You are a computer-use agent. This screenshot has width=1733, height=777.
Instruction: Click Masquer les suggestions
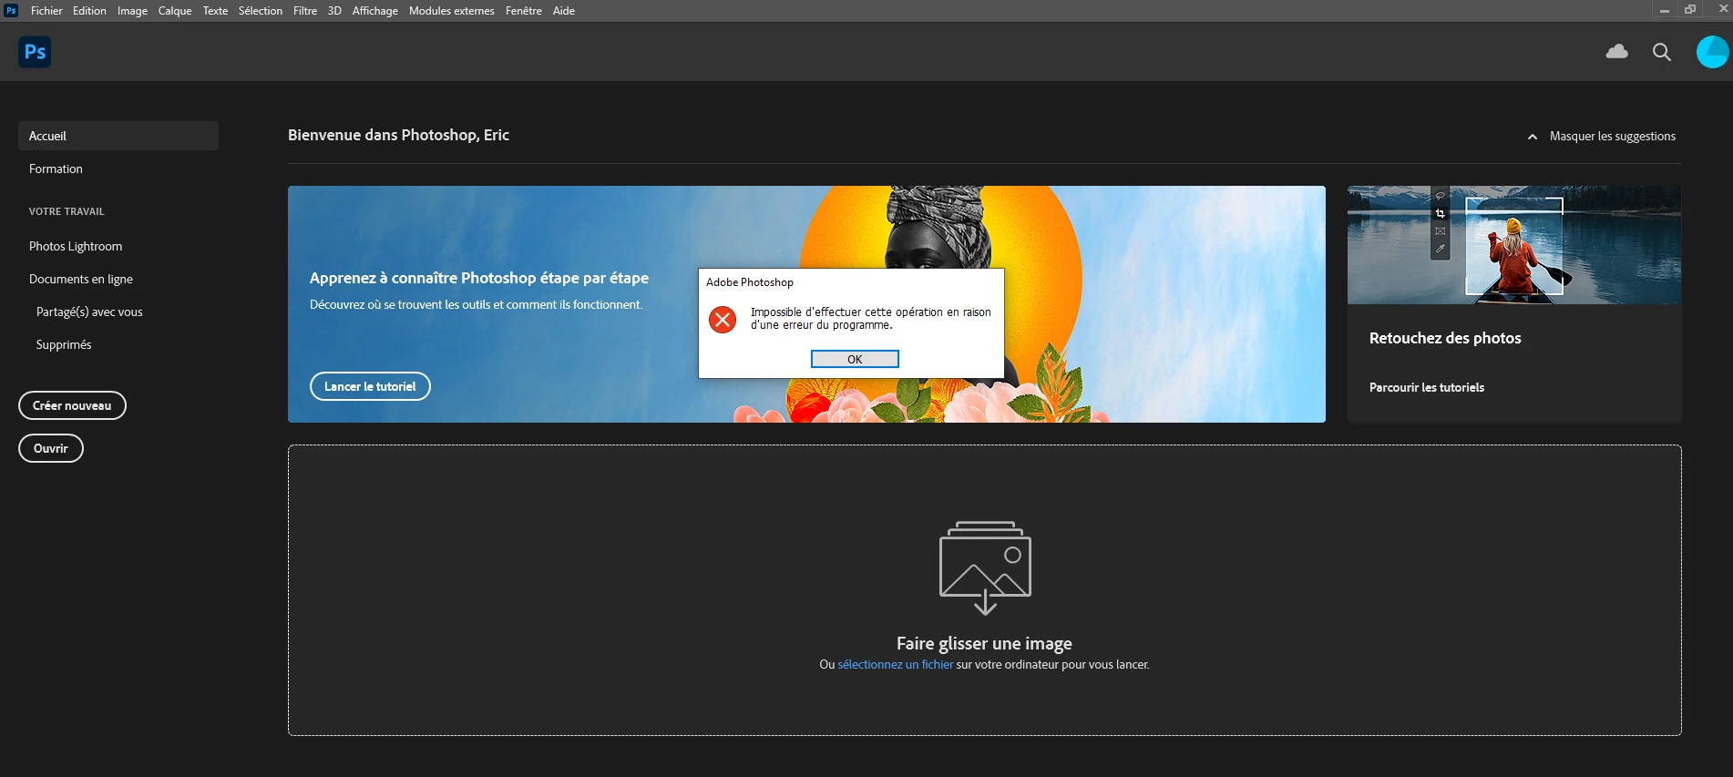1613,137
